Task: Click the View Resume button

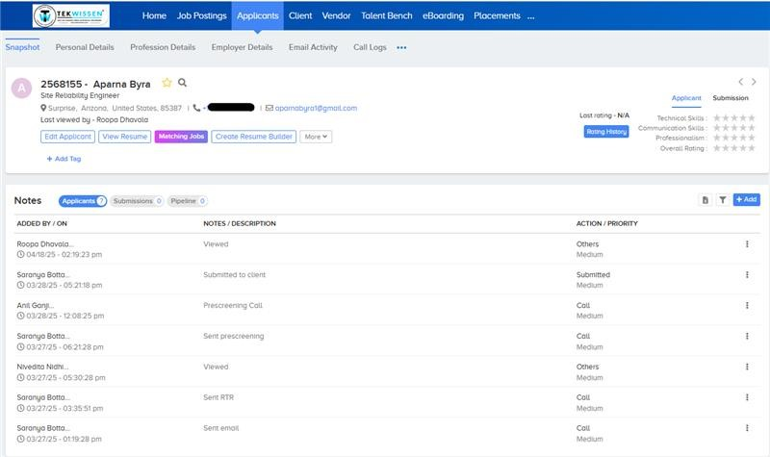Action: point(124,137)
